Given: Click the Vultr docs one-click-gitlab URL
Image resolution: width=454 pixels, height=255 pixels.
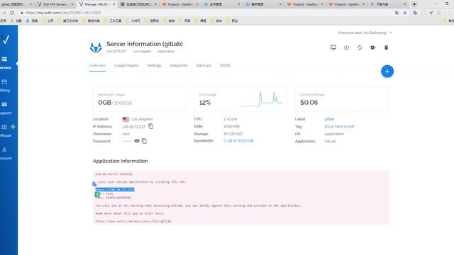Looking at the screenshot, I should 133,221.
